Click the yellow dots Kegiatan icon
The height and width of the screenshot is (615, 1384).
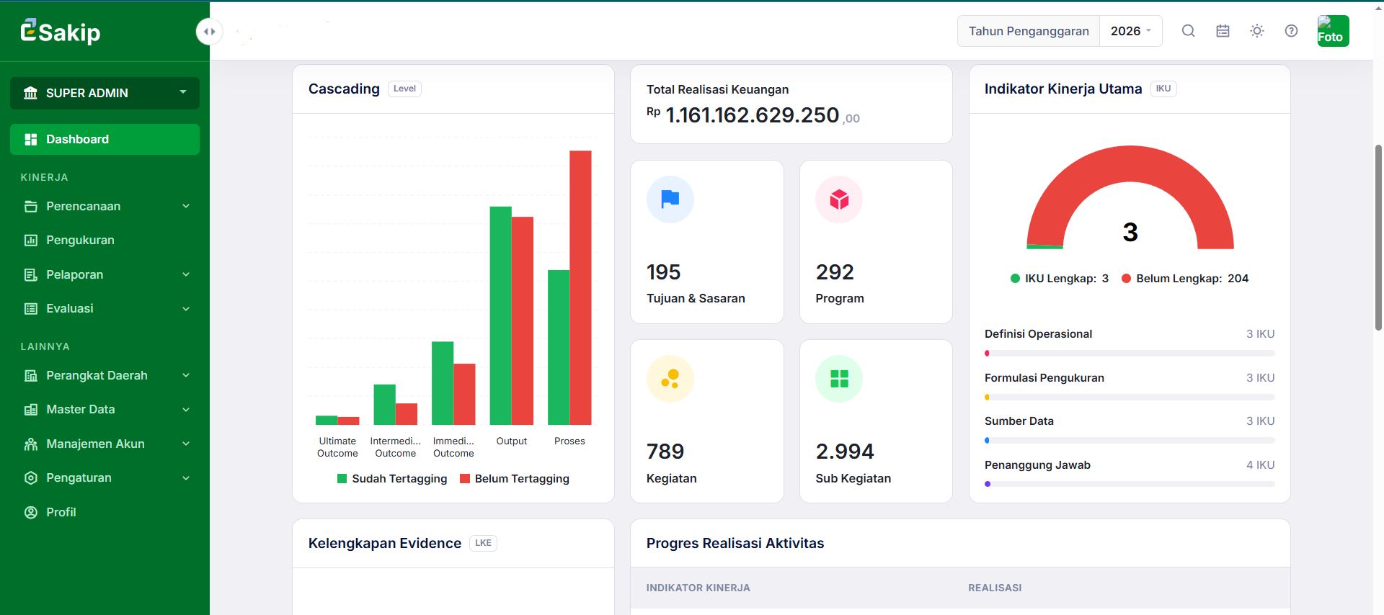coord(670,379)
